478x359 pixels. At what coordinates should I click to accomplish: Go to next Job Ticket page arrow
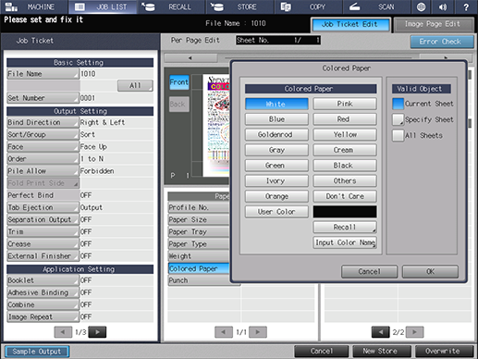pos(97,332)
